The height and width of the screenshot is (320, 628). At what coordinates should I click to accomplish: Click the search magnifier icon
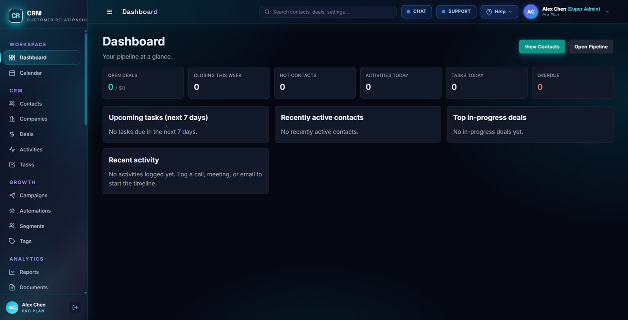coord(267,12)
